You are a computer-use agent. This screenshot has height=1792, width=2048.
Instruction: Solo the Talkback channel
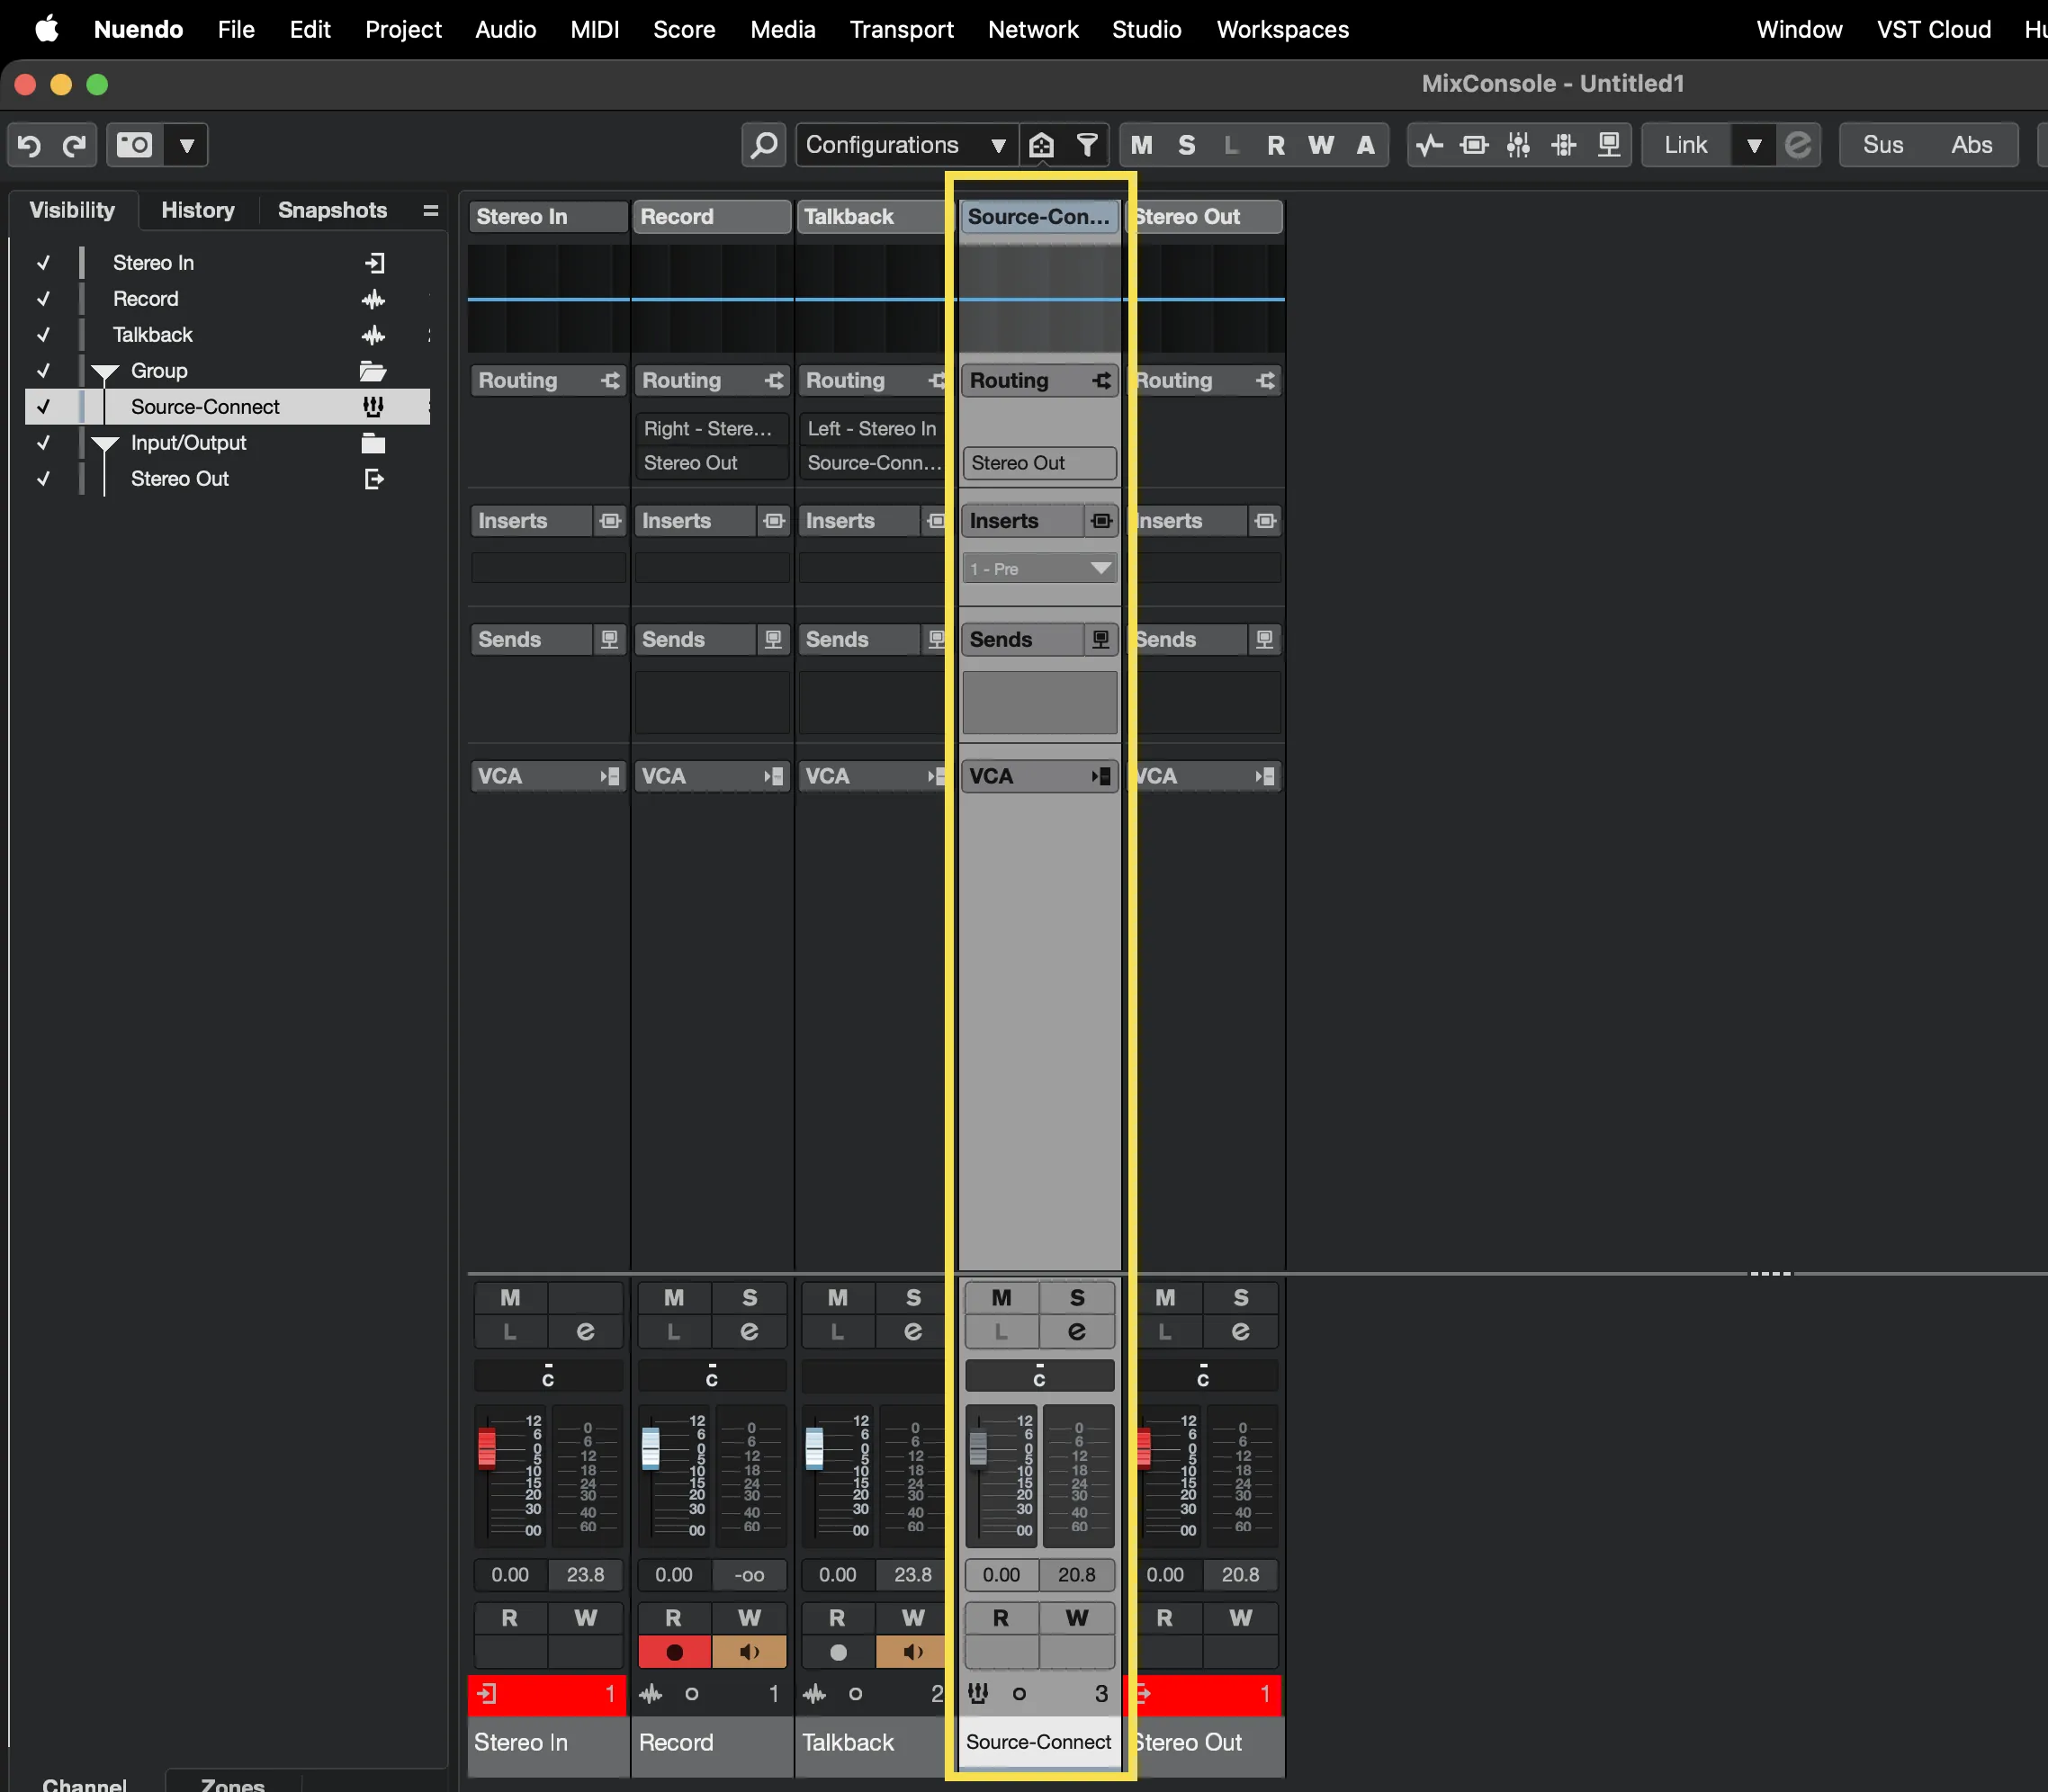tap(913, 1298)
